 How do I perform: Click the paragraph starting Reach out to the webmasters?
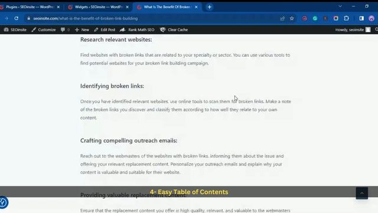pyautogui.click(x=182, y=164)
